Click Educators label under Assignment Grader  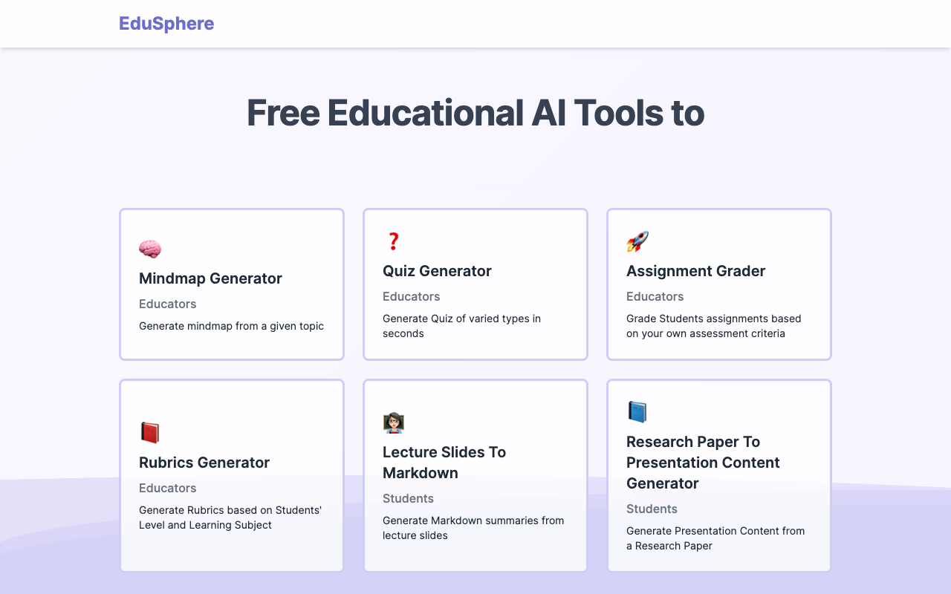pos(655,296)
